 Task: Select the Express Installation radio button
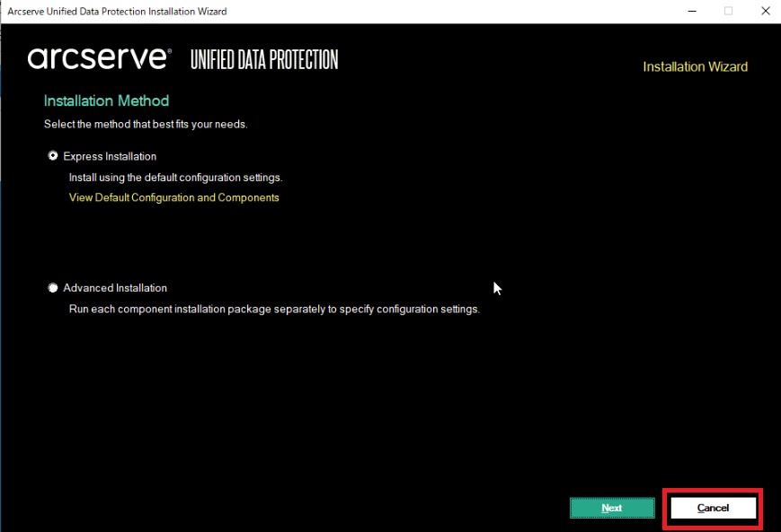point(53,156)
